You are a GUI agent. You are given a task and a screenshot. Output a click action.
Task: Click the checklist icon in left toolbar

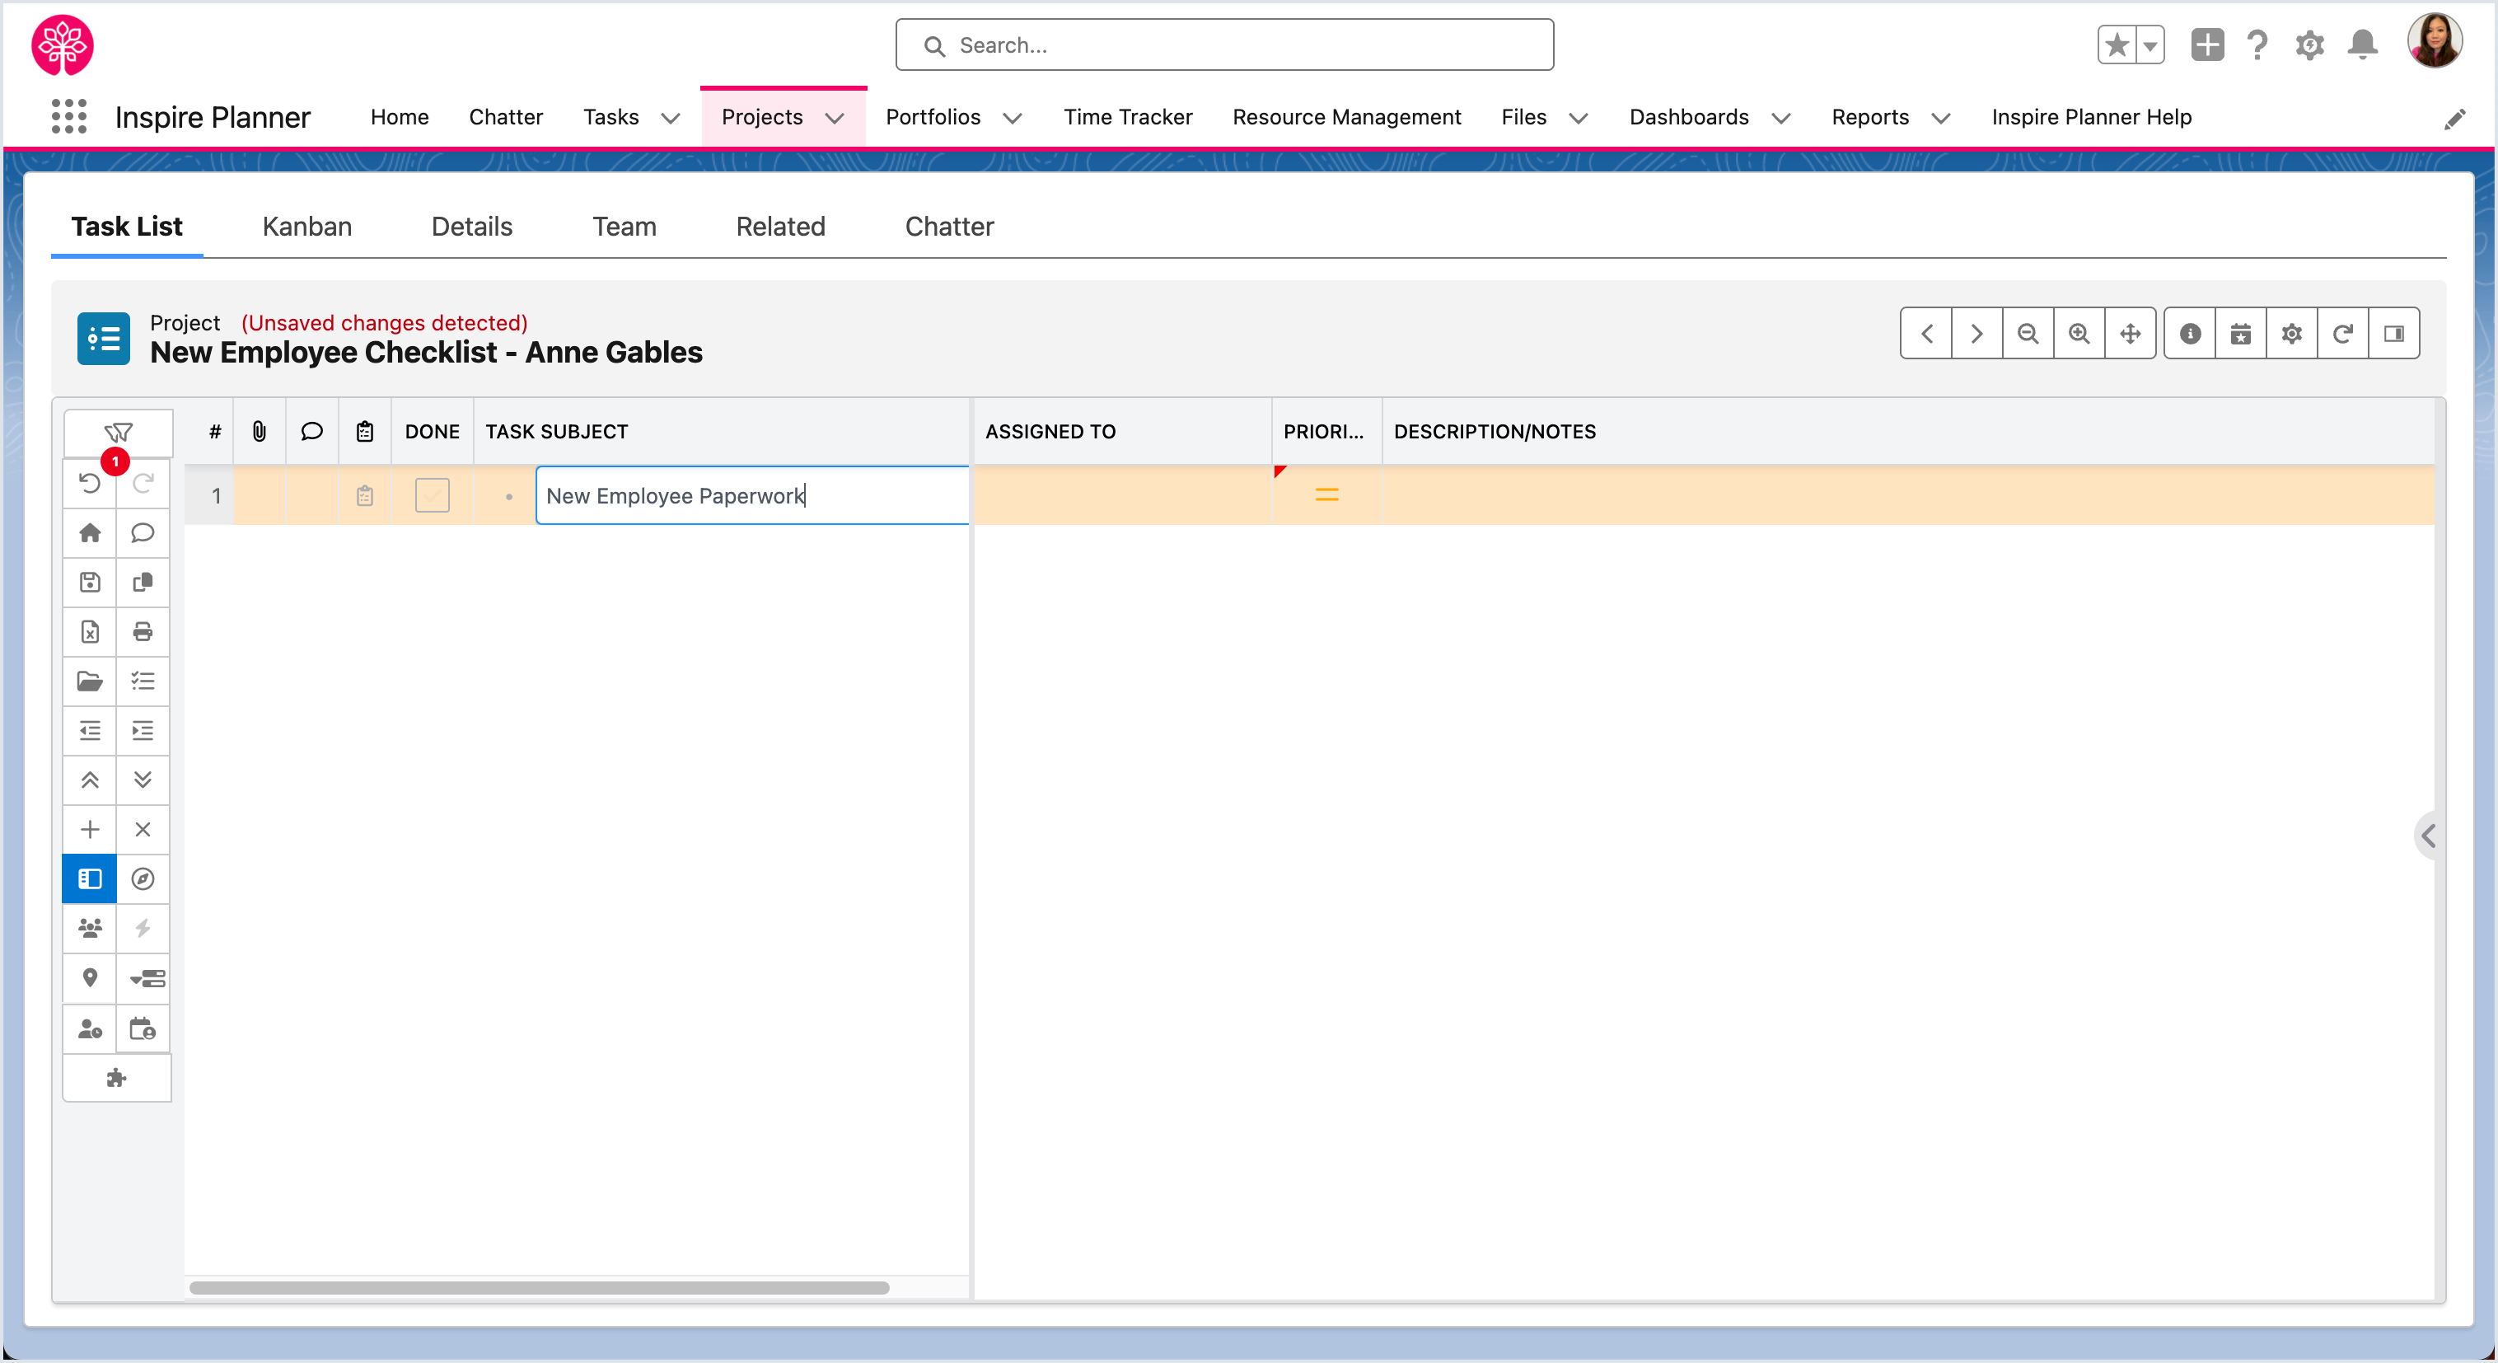pos(143,681)
